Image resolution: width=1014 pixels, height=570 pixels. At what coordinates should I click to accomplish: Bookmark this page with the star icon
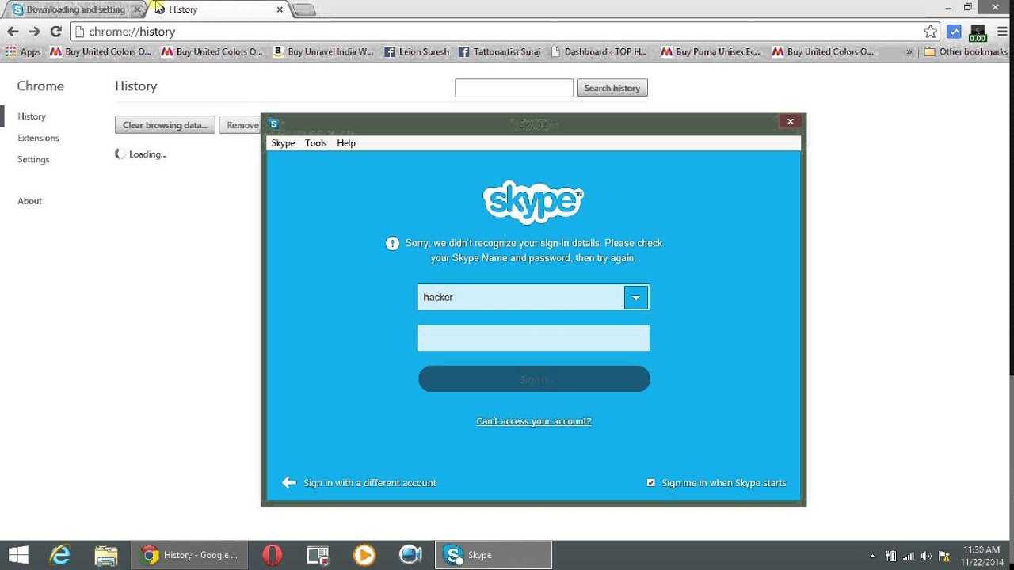(x=930, y=32)
